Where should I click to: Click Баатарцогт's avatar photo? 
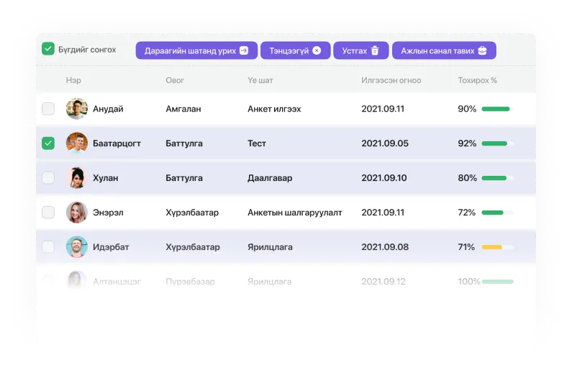[x=77, y=143]
